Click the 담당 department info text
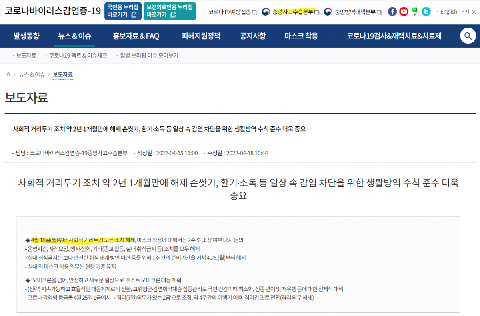This screenshot has width=480, height=316. pyautogui.click(x=72, y=153)
